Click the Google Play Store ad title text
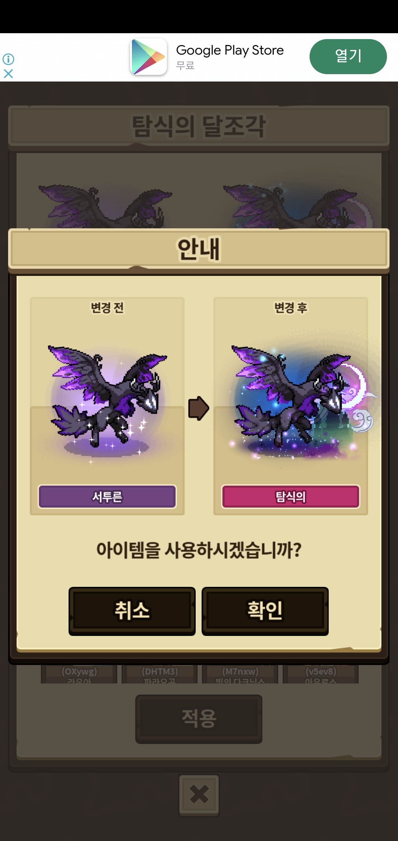 pyautogui.click(x=230, y=50)
